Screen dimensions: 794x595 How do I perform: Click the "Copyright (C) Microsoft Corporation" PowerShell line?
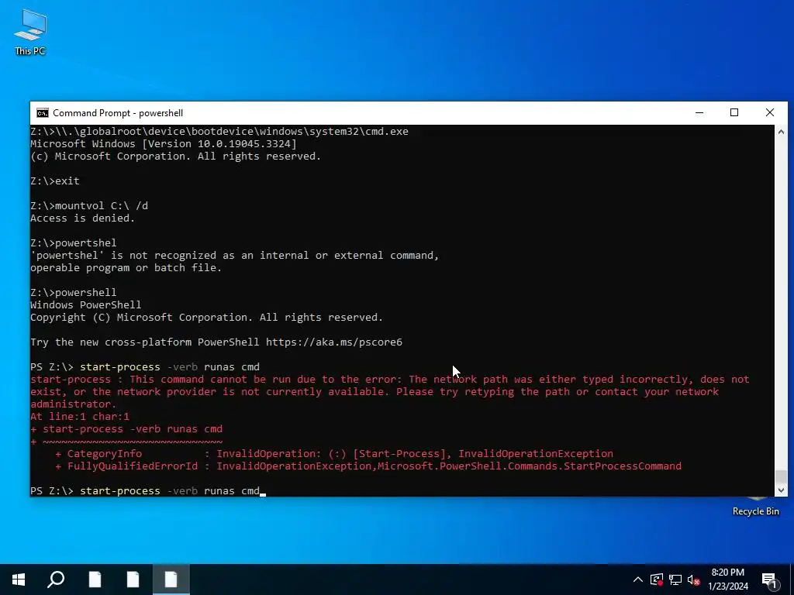(x=206, y=317)
